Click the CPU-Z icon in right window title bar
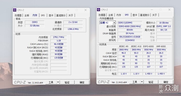 (99, 10)
